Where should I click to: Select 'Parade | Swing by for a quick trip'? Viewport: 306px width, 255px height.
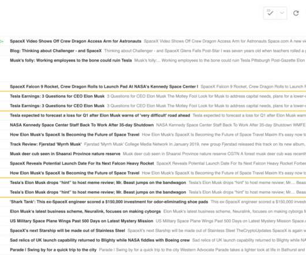[x=153, y=250]
